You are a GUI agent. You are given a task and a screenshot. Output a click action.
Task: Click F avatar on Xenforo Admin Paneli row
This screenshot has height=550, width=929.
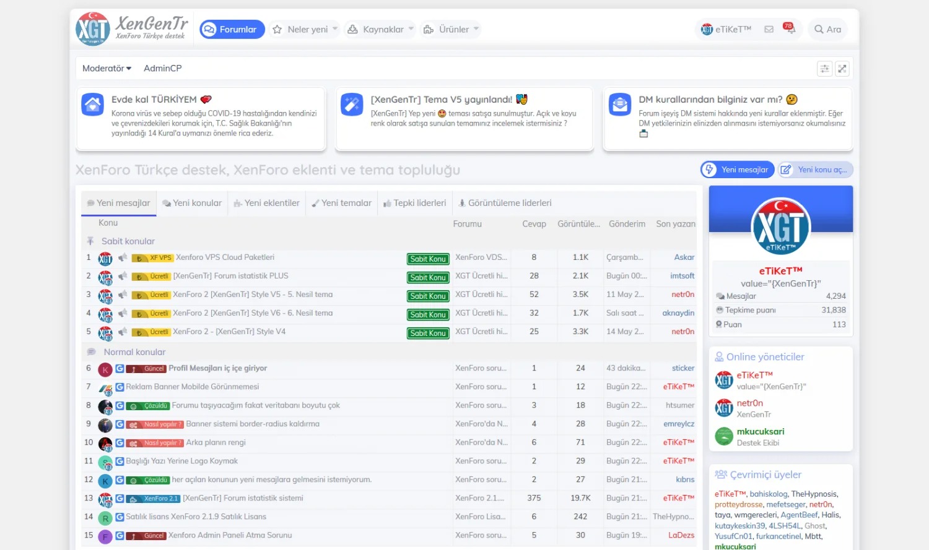tap(105, 537)
